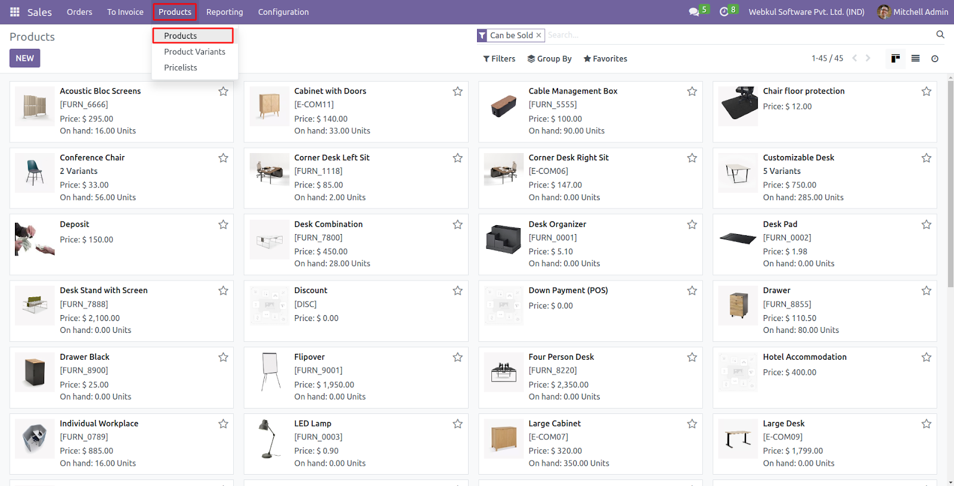Star the Chair floor protection product

926,91
